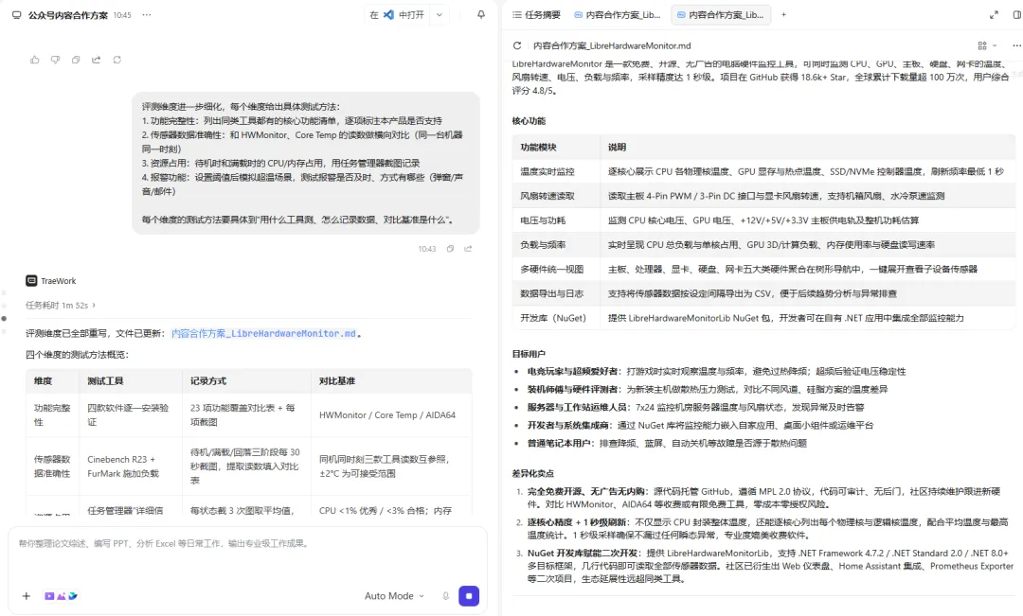1023x616 pixels.
Task: Copy the user message sent at 10:43
Action: click(450, 248)
